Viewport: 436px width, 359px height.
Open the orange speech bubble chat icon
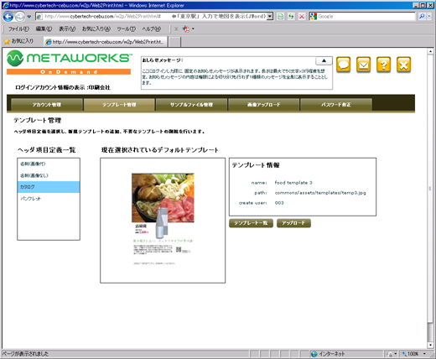click(343, 65)
